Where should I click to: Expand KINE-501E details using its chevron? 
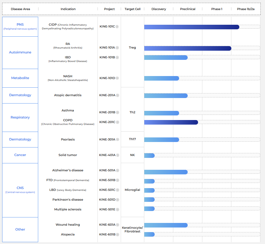coord(117,209)
